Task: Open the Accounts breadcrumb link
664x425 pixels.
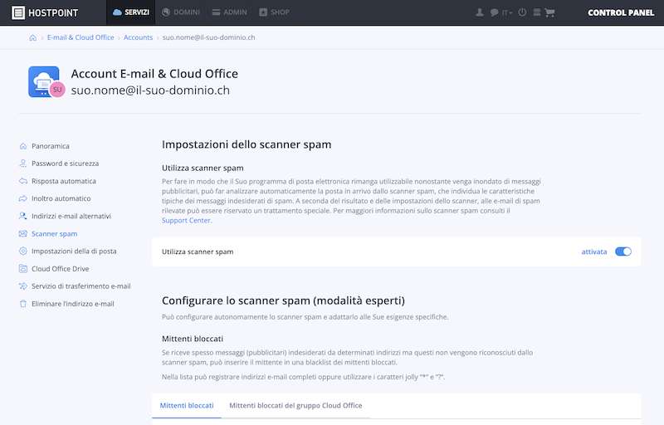Action: [138, 37]
